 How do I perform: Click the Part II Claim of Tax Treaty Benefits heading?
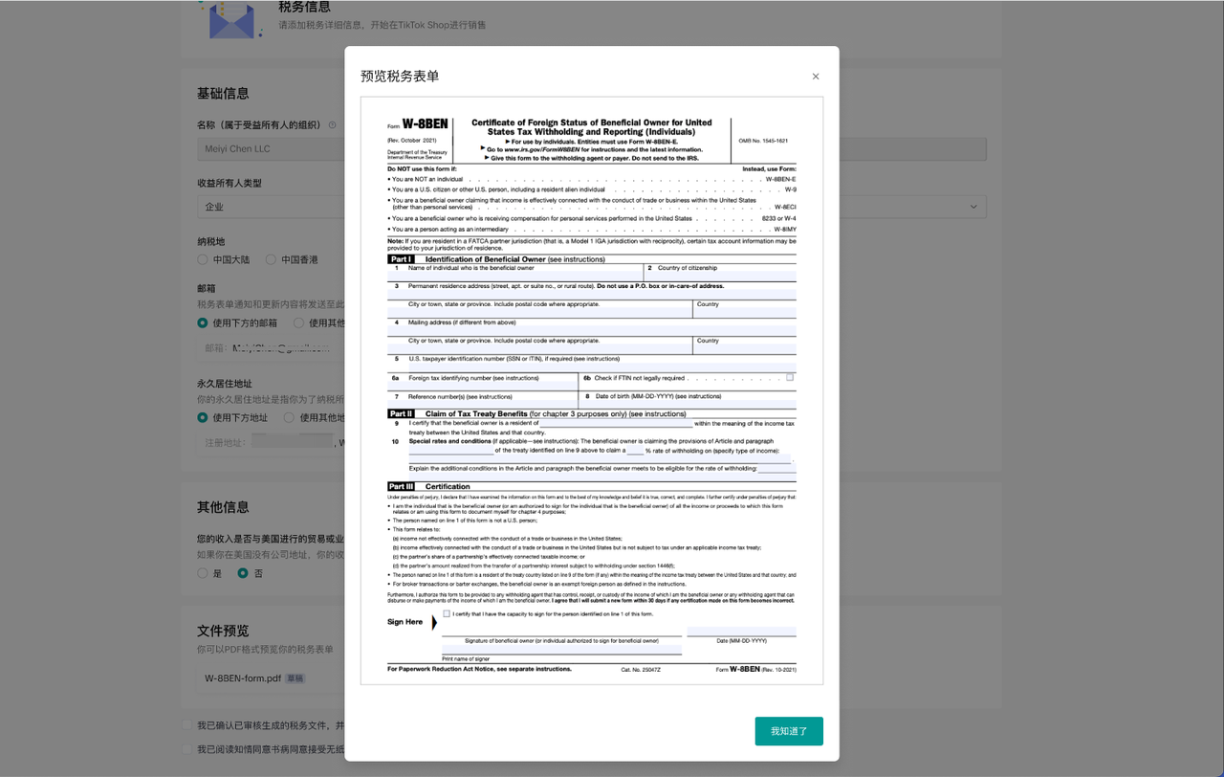pyautogui.click(x=536, y=413)
